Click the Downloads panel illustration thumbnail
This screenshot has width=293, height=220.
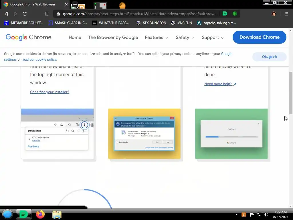point(57,133)
